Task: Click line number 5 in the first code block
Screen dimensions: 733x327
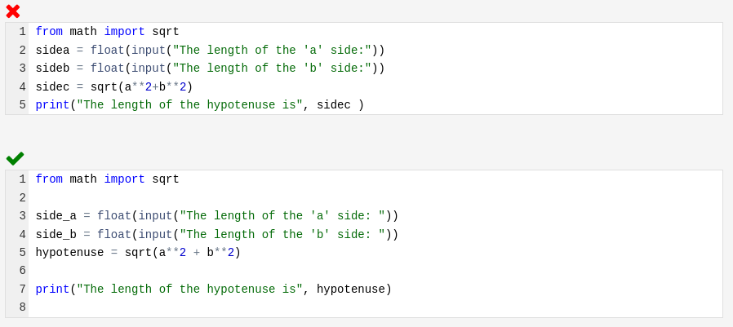Action: point(22,104)
